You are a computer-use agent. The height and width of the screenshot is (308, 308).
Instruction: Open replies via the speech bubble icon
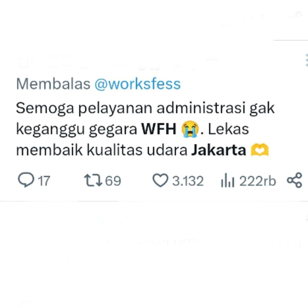[x=26, y=180]
